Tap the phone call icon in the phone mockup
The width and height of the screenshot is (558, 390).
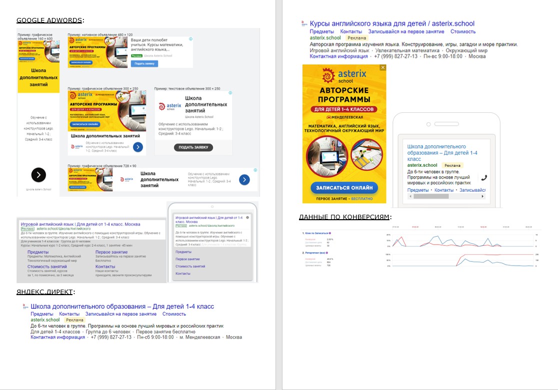(483, 177)
